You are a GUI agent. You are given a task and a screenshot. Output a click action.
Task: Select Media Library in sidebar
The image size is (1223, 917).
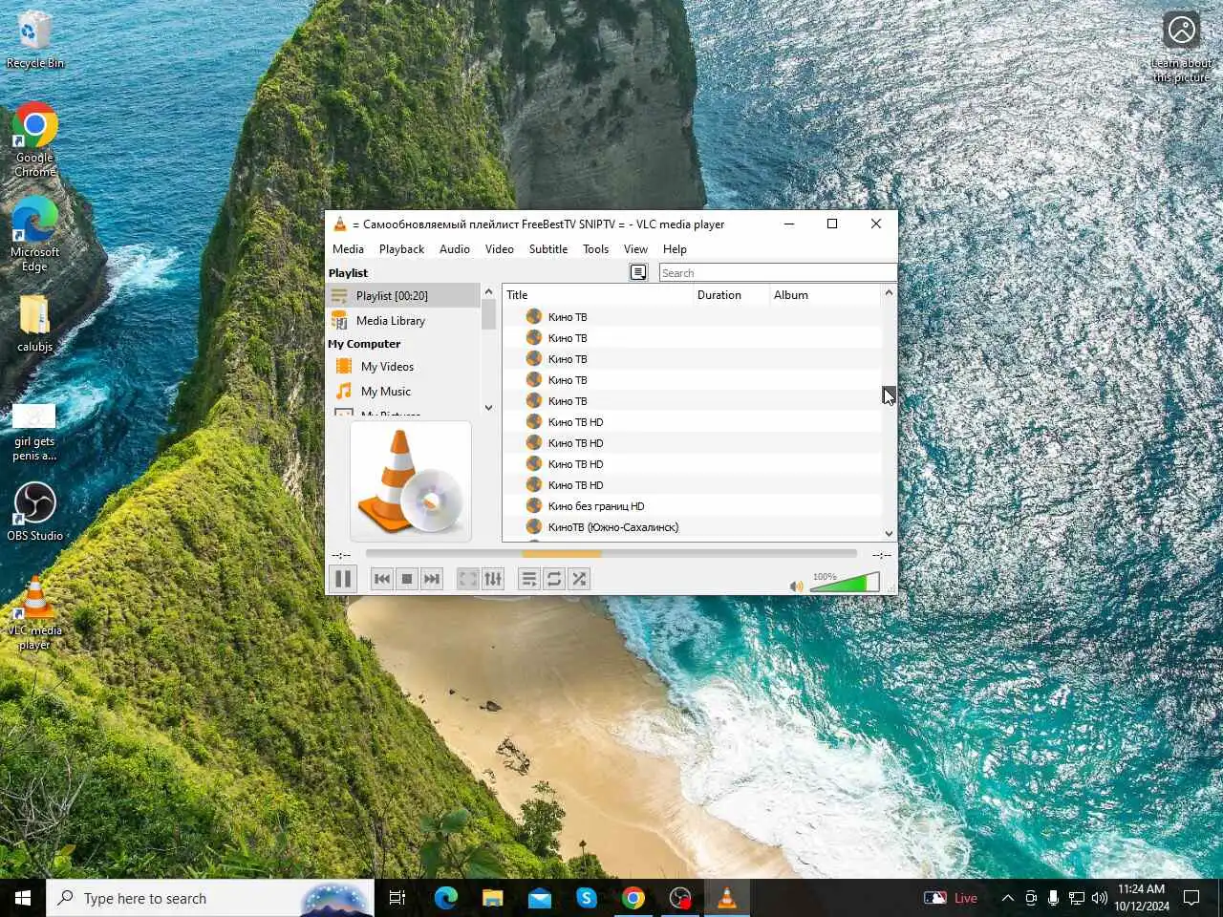pos(402,321)
